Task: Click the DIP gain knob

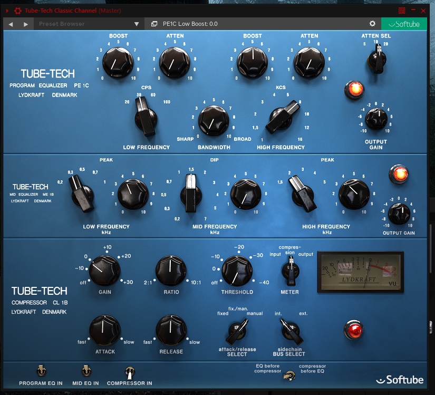Action: pyautogui.click(x=246, y=194)
